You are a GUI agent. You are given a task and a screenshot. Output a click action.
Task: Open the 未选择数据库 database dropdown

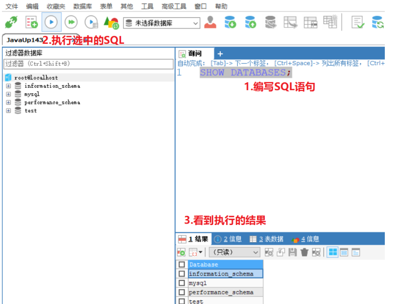point(162,23)
